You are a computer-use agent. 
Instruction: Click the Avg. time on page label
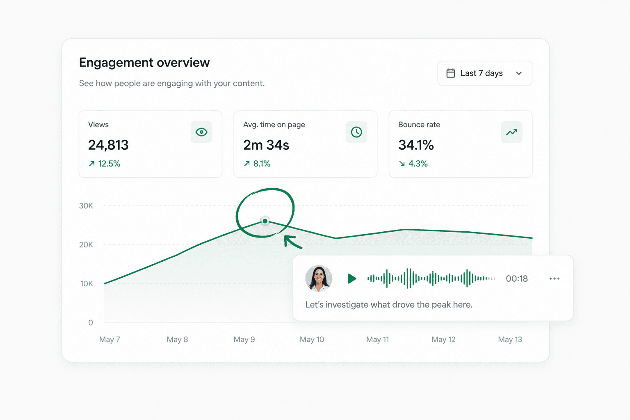[x=274, y=125]
